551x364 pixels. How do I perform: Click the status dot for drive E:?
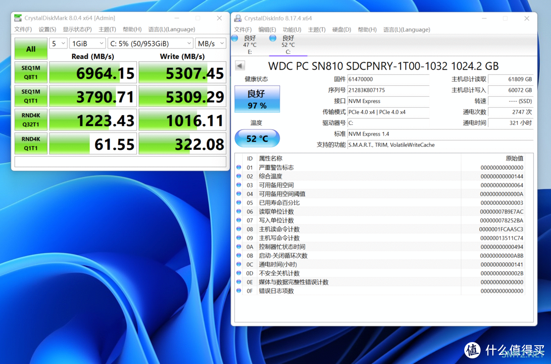coord(235,38)
